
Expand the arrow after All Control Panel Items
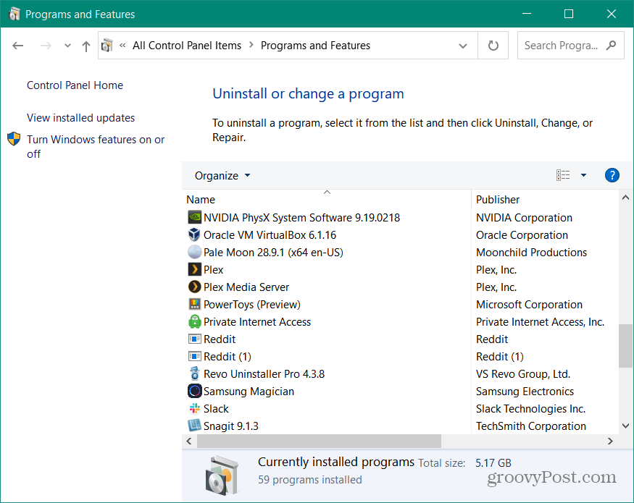pyautogui.click(x=251, y=46)
